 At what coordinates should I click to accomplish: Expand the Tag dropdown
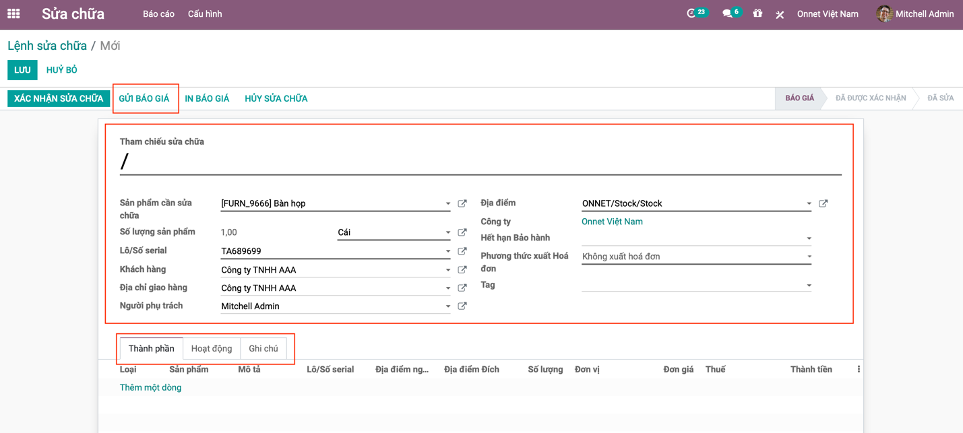click(x=809, y=286)
